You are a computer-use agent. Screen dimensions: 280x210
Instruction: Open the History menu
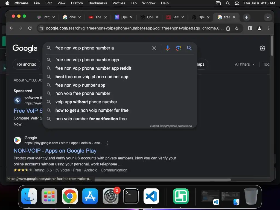[77, 3]
